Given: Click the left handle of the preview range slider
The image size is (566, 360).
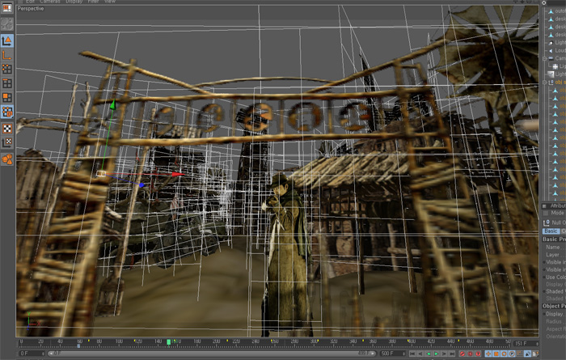Looking at the screenshot, I should (51, 354).
